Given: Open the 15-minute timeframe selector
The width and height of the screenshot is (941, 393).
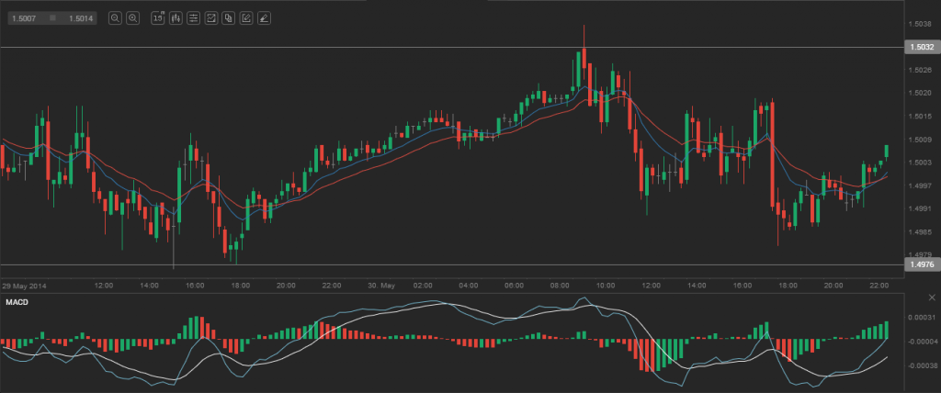Looking at the screenshot, I should click(157, 17).
